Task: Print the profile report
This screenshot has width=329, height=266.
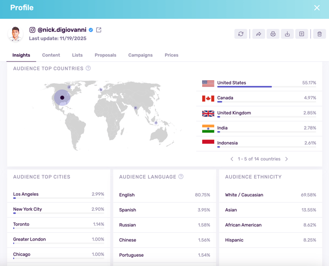Action: pyautogui.click(x=273, y=34)
